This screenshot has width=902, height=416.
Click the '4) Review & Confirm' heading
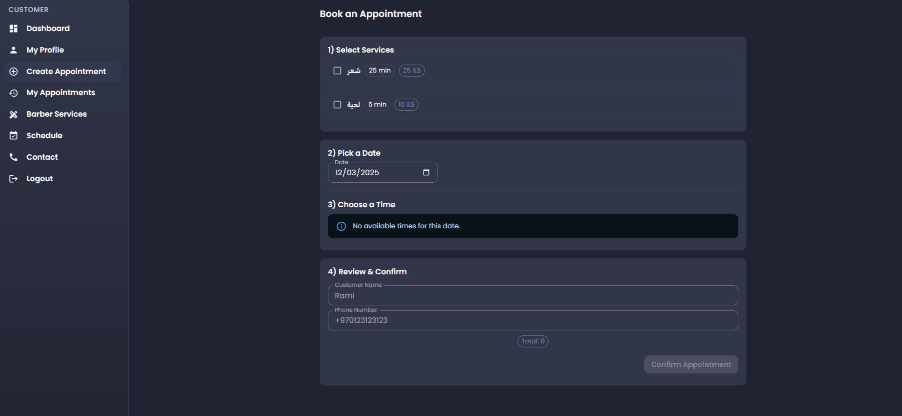pos(367,272)
